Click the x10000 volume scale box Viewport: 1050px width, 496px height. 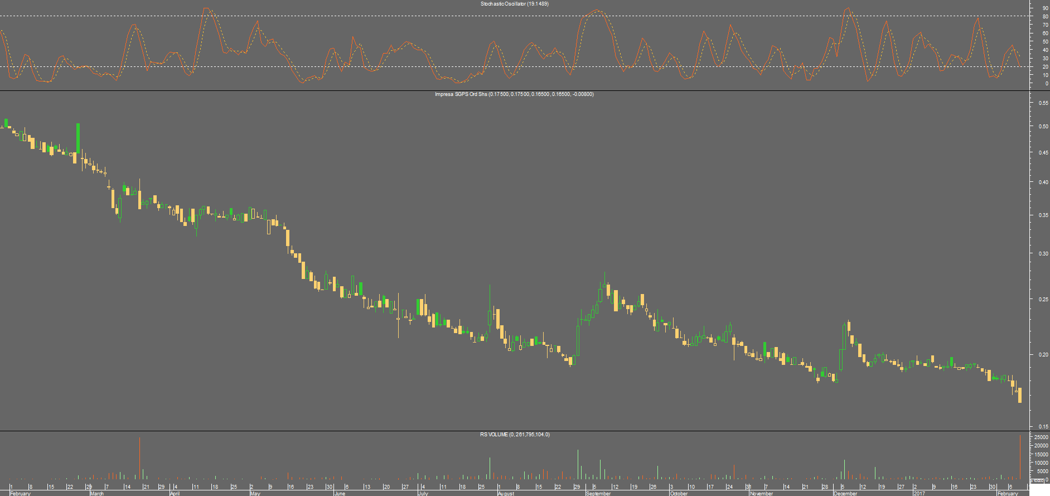(x=1036, y=480)
